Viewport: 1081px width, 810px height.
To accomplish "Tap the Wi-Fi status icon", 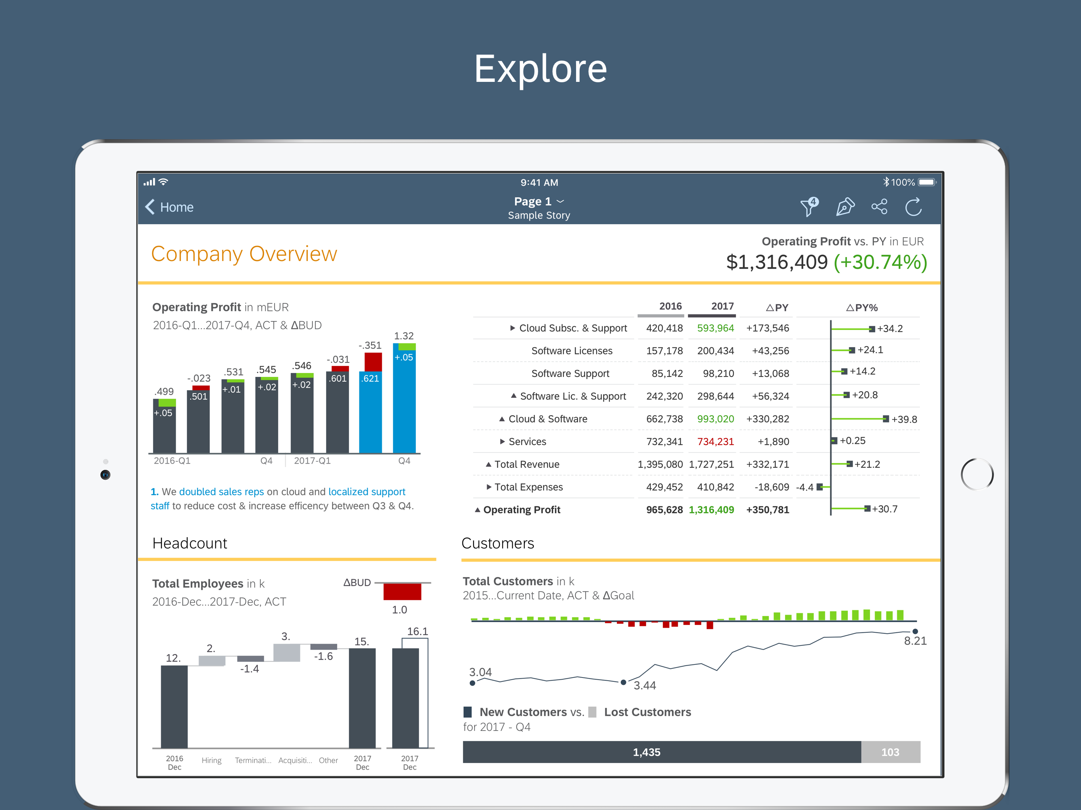I will tap(164, 182).
